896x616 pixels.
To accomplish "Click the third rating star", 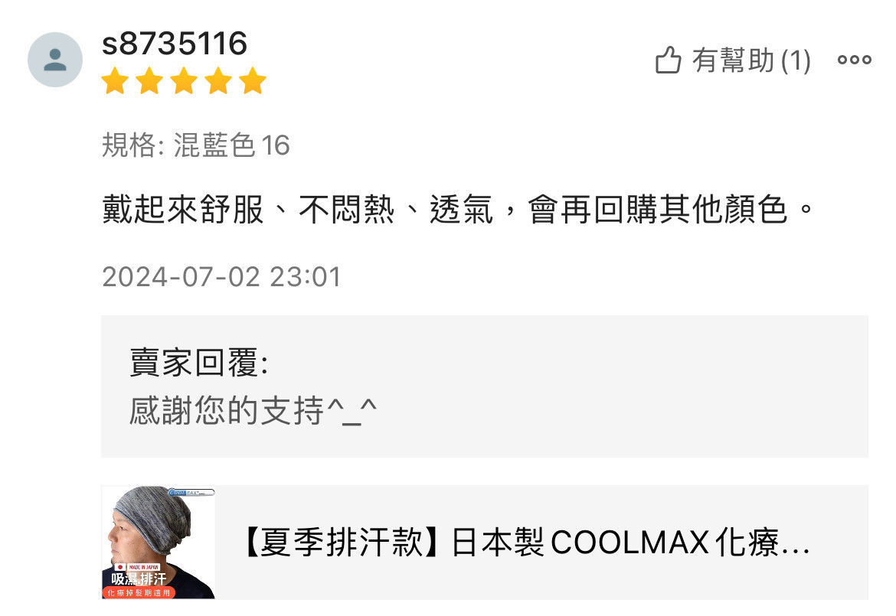I will coord(184,80).
